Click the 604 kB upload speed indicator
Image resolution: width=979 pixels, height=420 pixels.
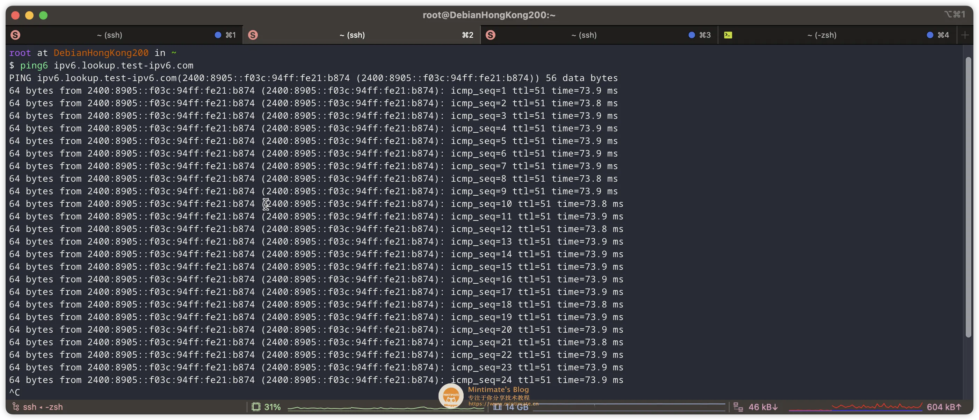[x=944, y=407]
